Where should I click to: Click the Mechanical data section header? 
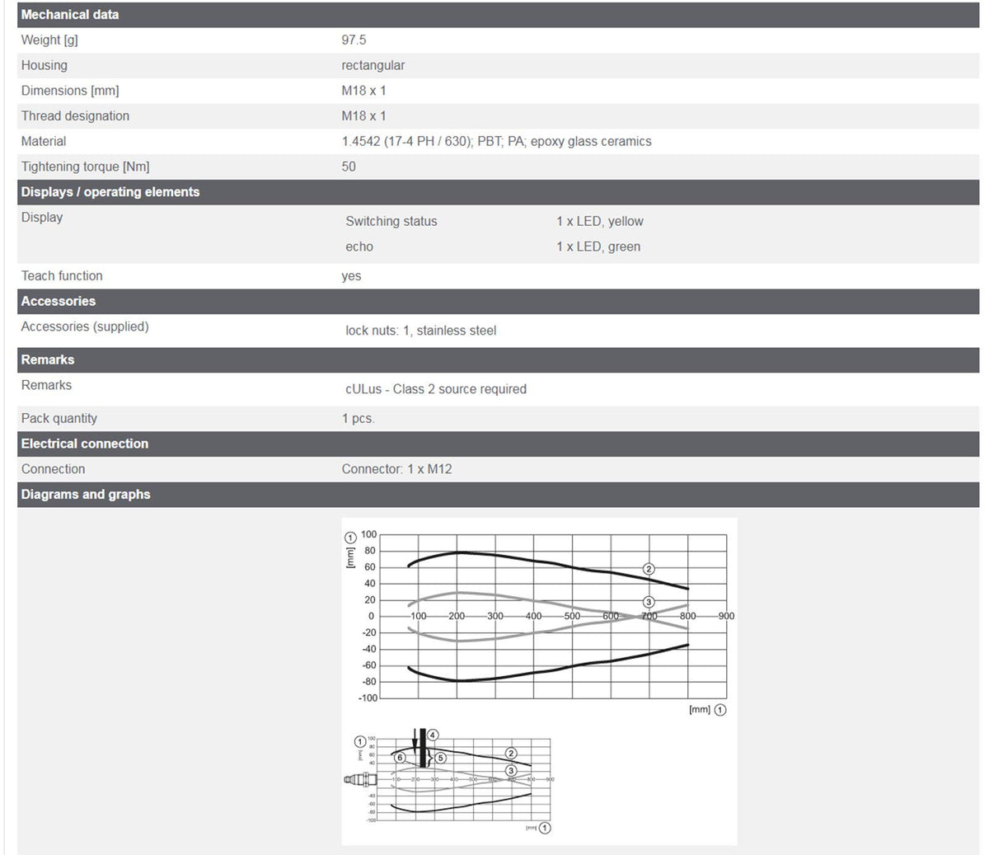(498, 15)
